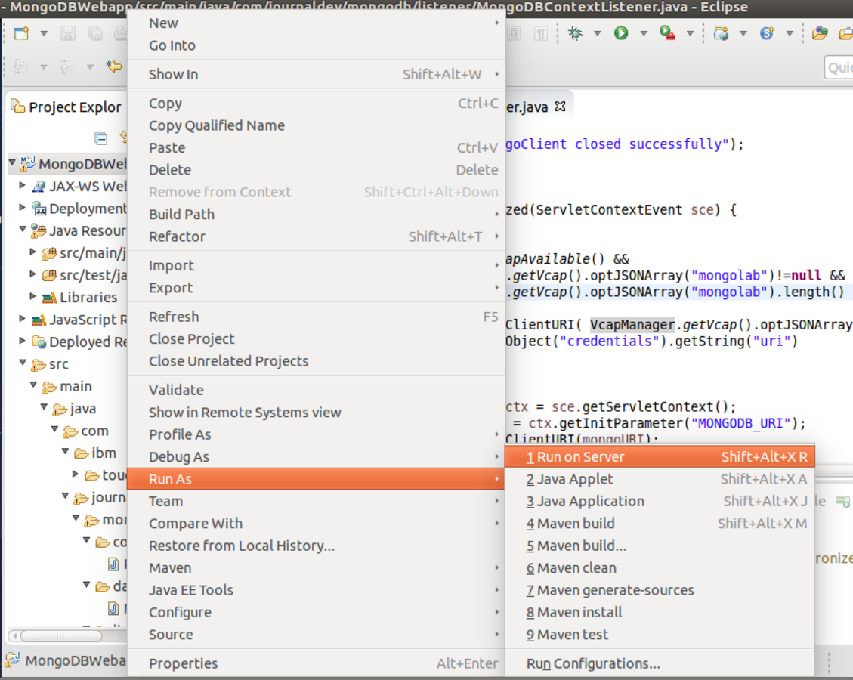The height and width of the screenshot is (680, 853).
Task: Click the Previous Annotation toolbar icon
Action: [66, 67]
